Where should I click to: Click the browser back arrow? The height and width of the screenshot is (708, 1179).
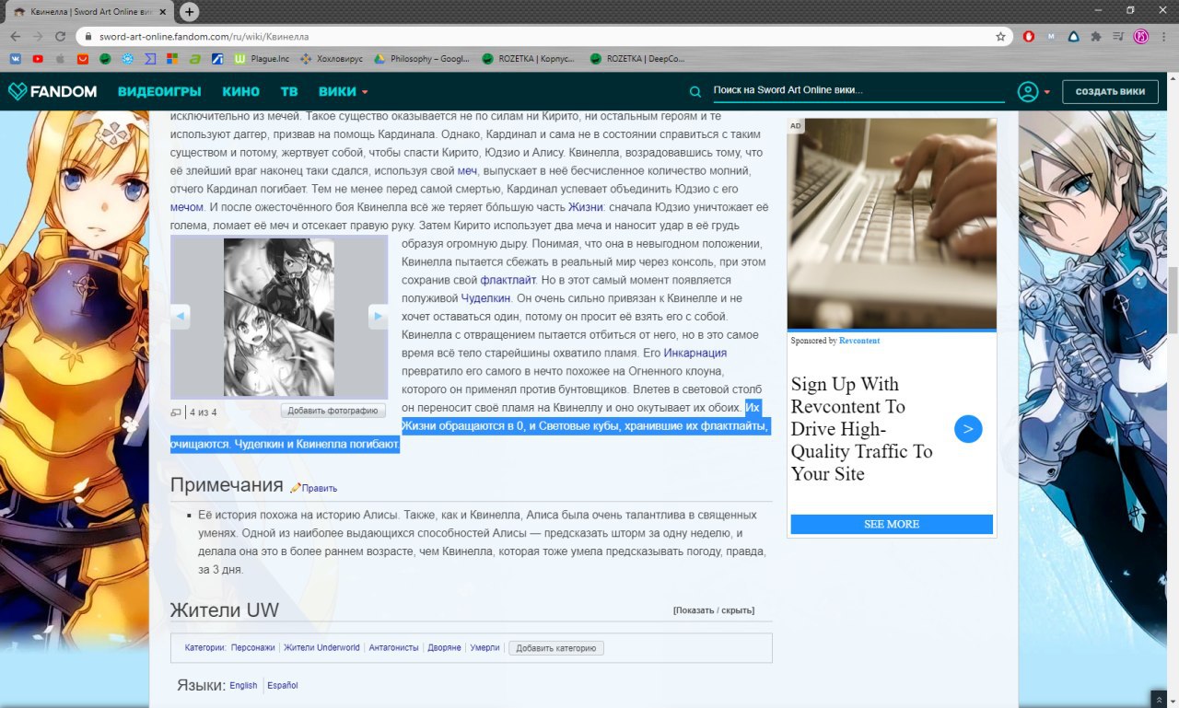[16, 36]
